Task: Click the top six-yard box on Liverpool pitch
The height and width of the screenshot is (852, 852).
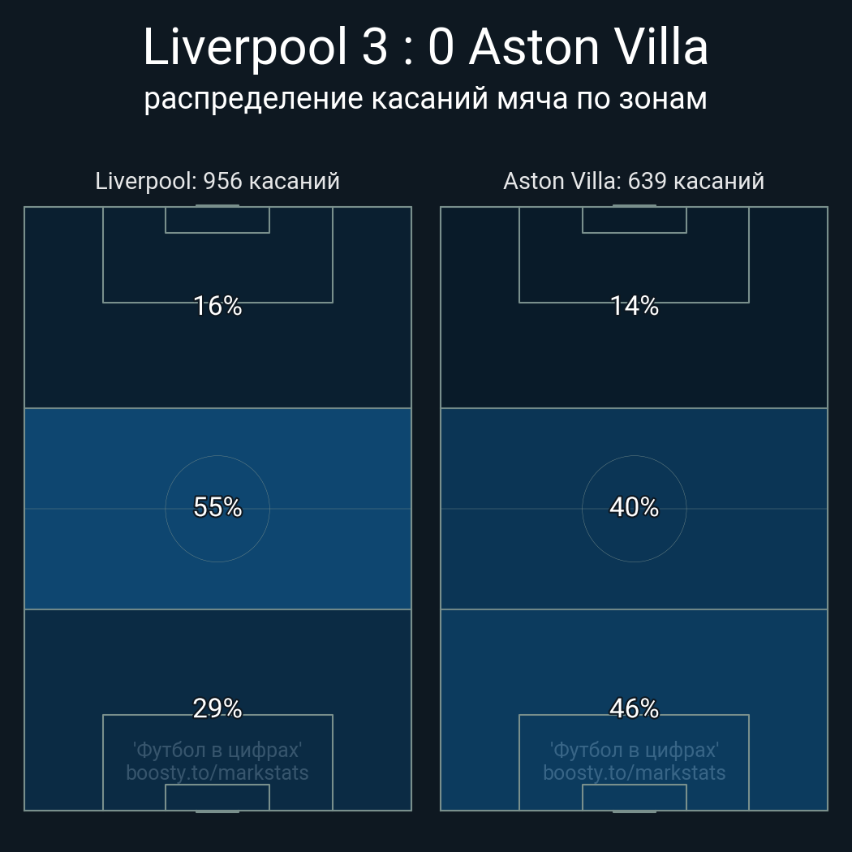Action: point(217,220)
